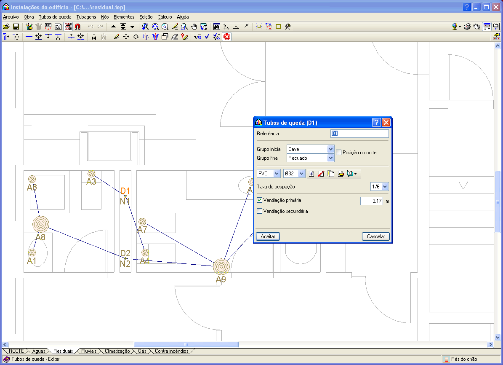Click the four-arrow move tool icon

point(126,37)
